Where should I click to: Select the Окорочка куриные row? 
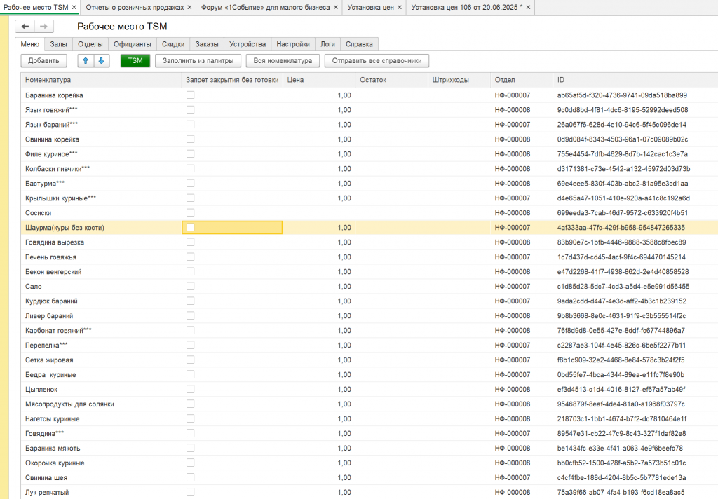tap(370, 463)
